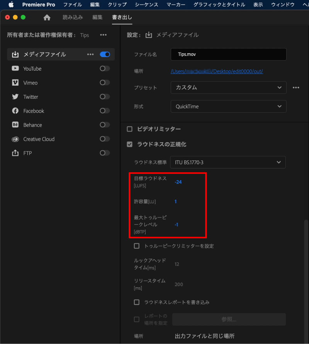Click the 参照... browse button
Screen dimensions: 309x344
[x=229, y=319]
